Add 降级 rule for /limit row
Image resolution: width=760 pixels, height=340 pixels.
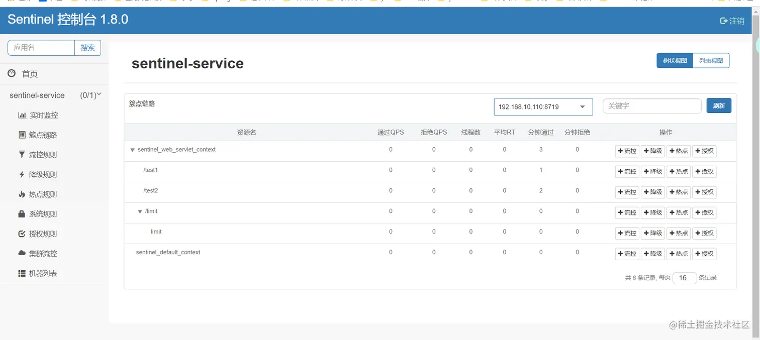653,213
